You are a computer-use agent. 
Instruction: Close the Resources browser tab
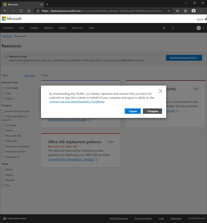tap(41, 5)
